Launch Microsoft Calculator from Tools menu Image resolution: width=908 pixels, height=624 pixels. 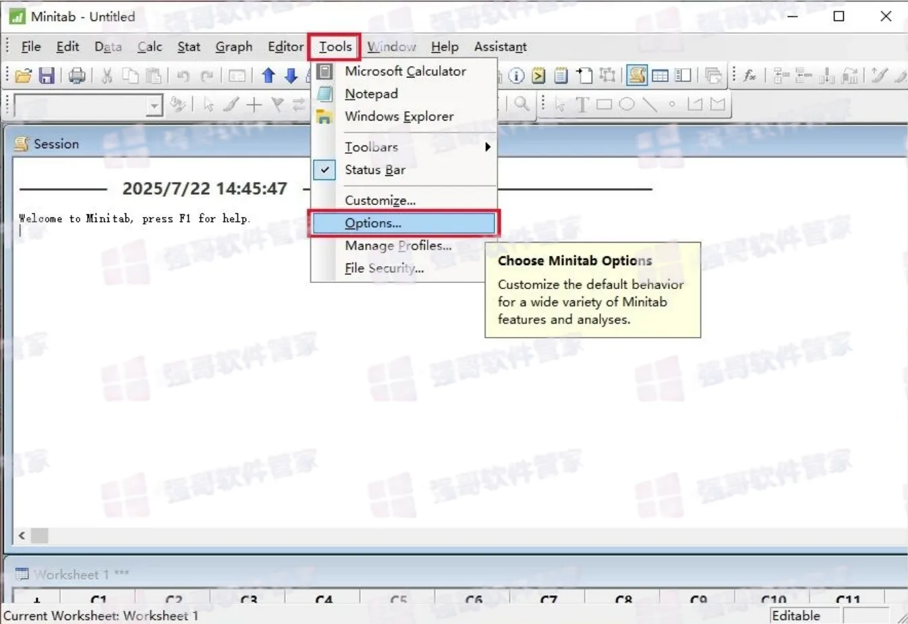(404, 71)
